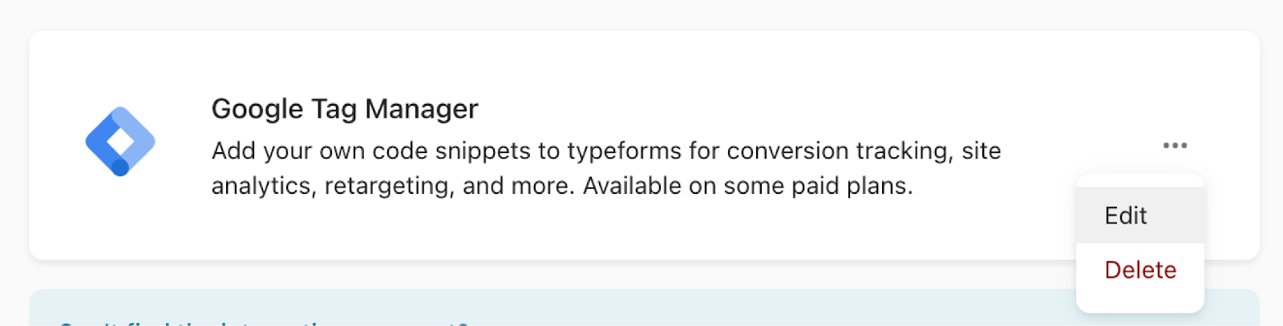Click the three horizontal dots beside the description

point(1175,145)
